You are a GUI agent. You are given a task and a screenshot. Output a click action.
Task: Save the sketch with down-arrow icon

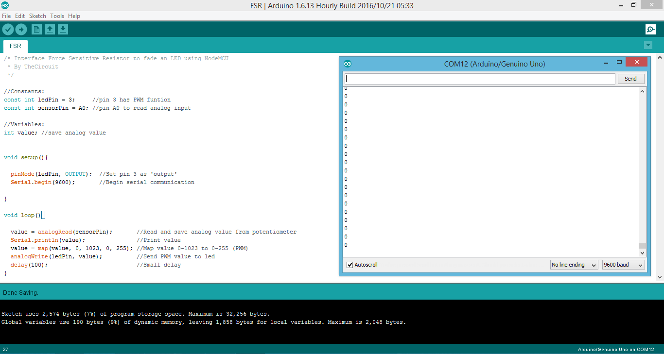pyautogui.click(x=63, y=29)
